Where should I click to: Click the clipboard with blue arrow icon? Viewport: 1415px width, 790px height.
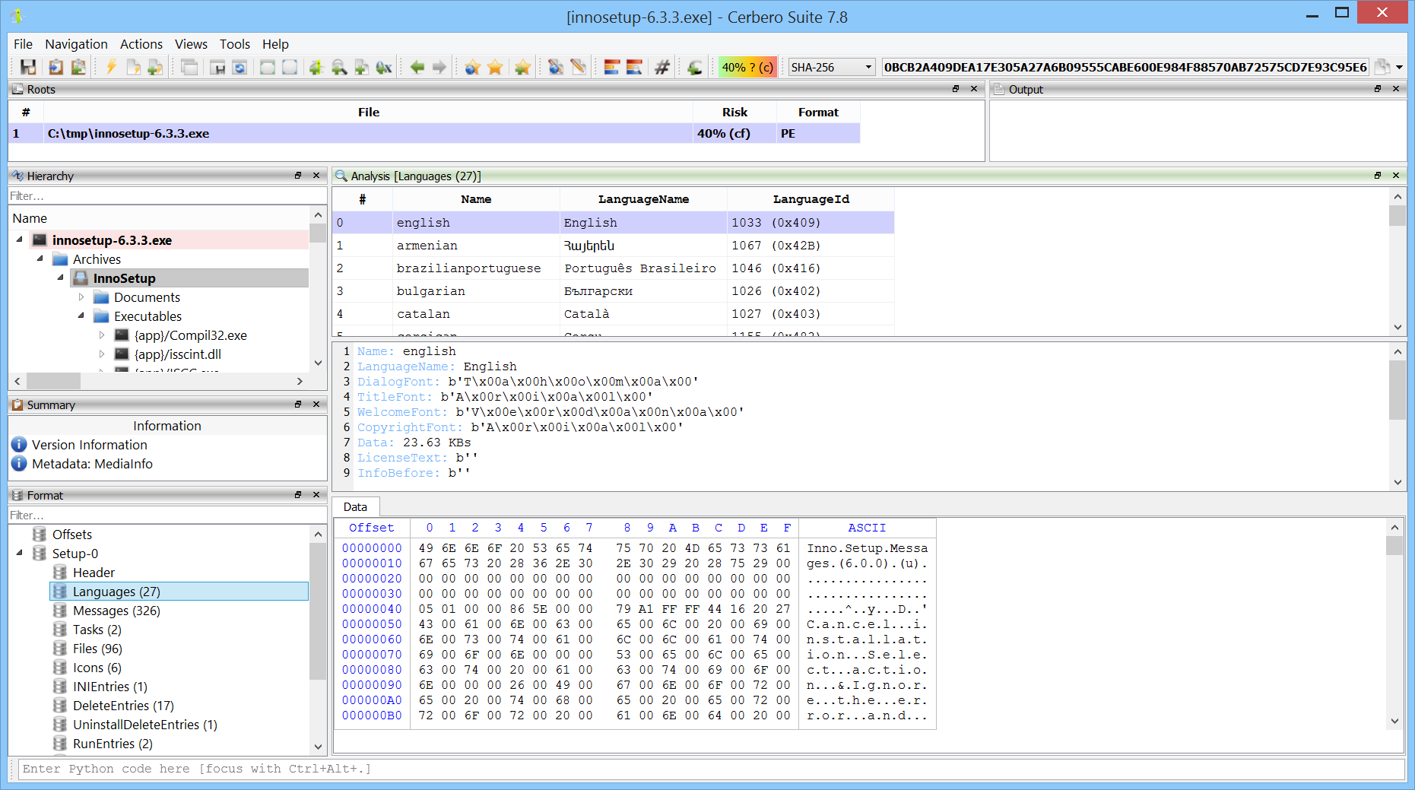56,67
